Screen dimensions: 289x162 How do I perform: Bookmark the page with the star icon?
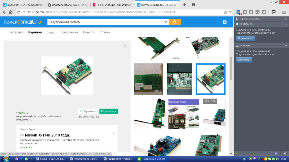[x=230, y=12]
